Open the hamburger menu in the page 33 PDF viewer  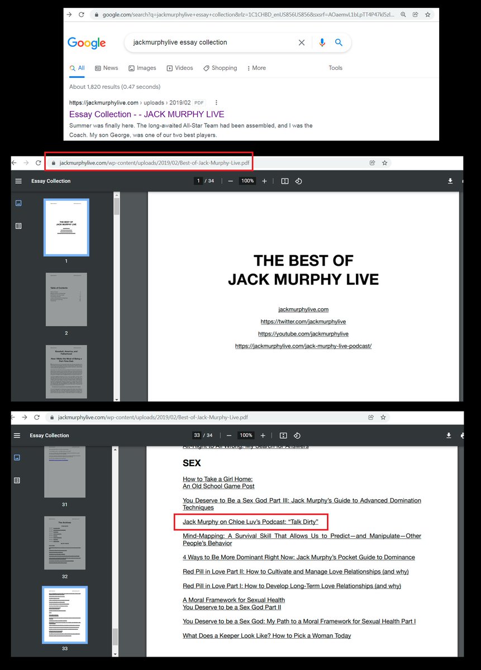pyautogui.click(x=17, y=435)
